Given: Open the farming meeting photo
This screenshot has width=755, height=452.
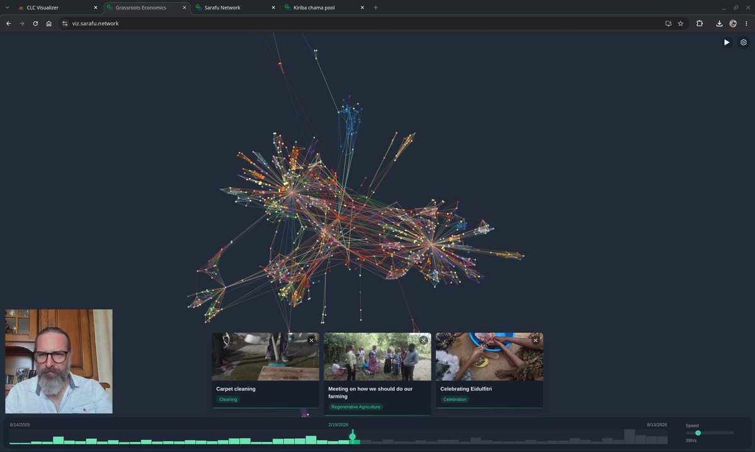Looking at the screenshot, I should 378,357.
